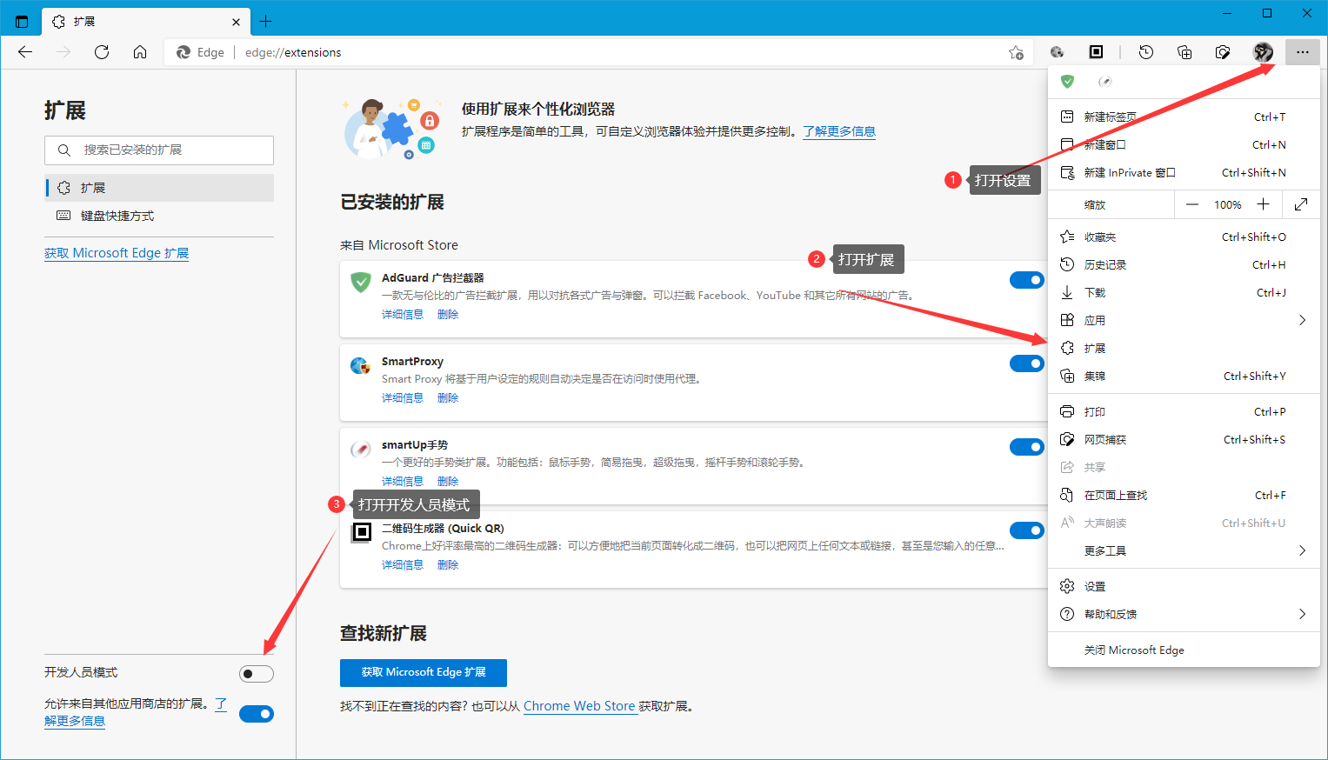Click smartUp gesture icon in overflow menu
This screenshot has width=1328, height=760.
pos(1105,82)
